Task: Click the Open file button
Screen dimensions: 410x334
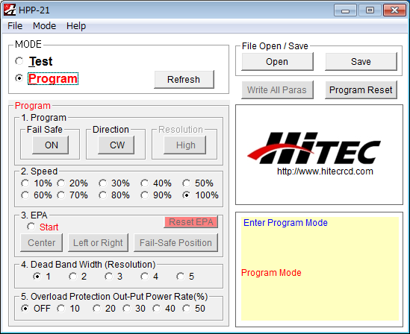Action: [277, 62]
